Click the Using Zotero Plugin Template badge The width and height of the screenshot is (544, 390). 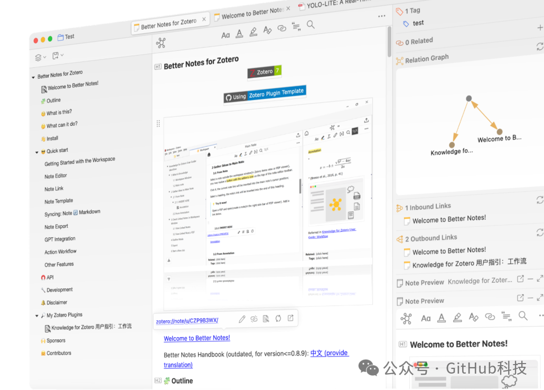pyautogui.click(x=265, y=94)
